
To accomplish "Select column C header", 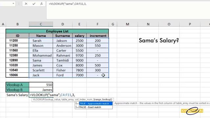I will point(41,24).
